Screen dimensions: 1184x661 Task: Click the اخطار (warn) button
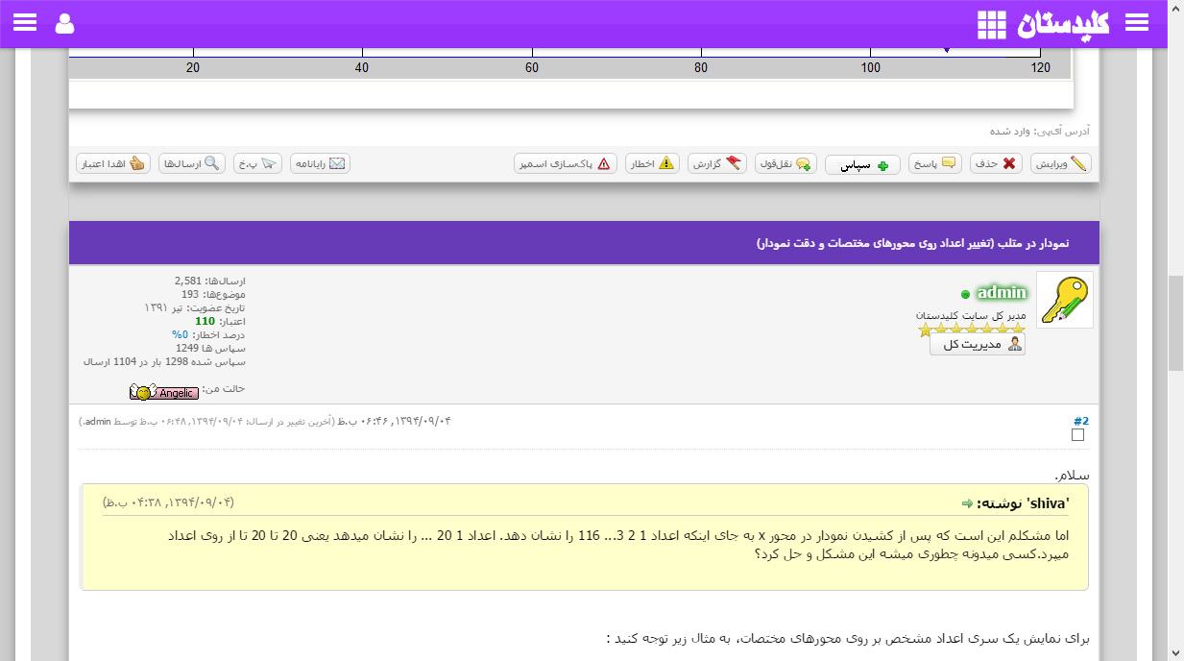click(652, 163)
